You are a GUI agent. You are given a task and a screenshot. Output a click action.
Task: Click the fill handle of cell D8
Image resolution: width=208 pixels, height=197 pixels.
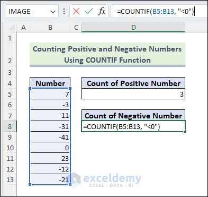click(x=185, y=132)
